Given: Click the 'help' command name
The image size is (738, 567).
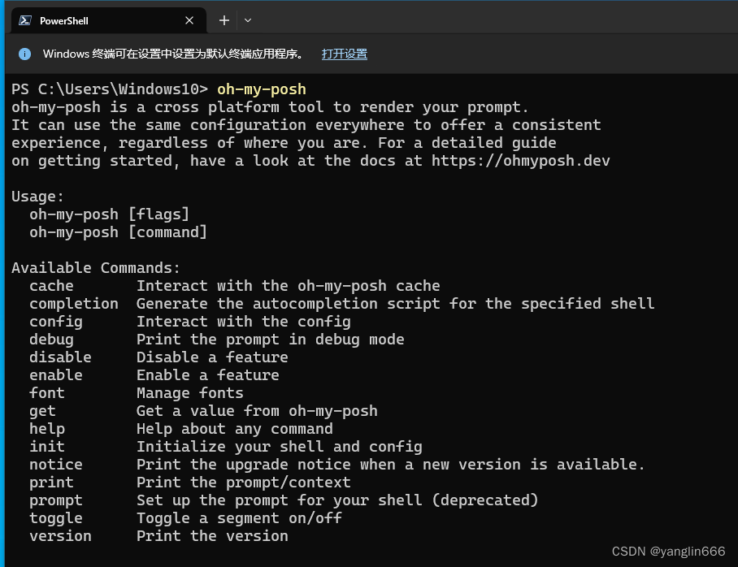Looking at the screenshot, I should (x=47, y=429).
